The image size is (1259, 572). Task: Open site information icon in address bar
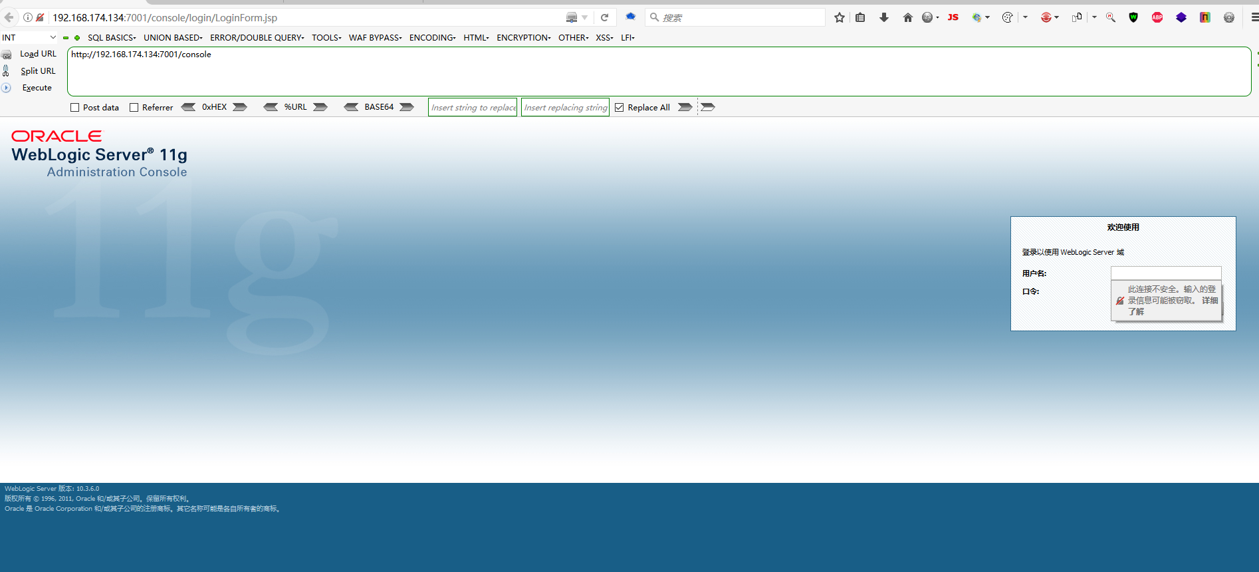tap(28, 17)
